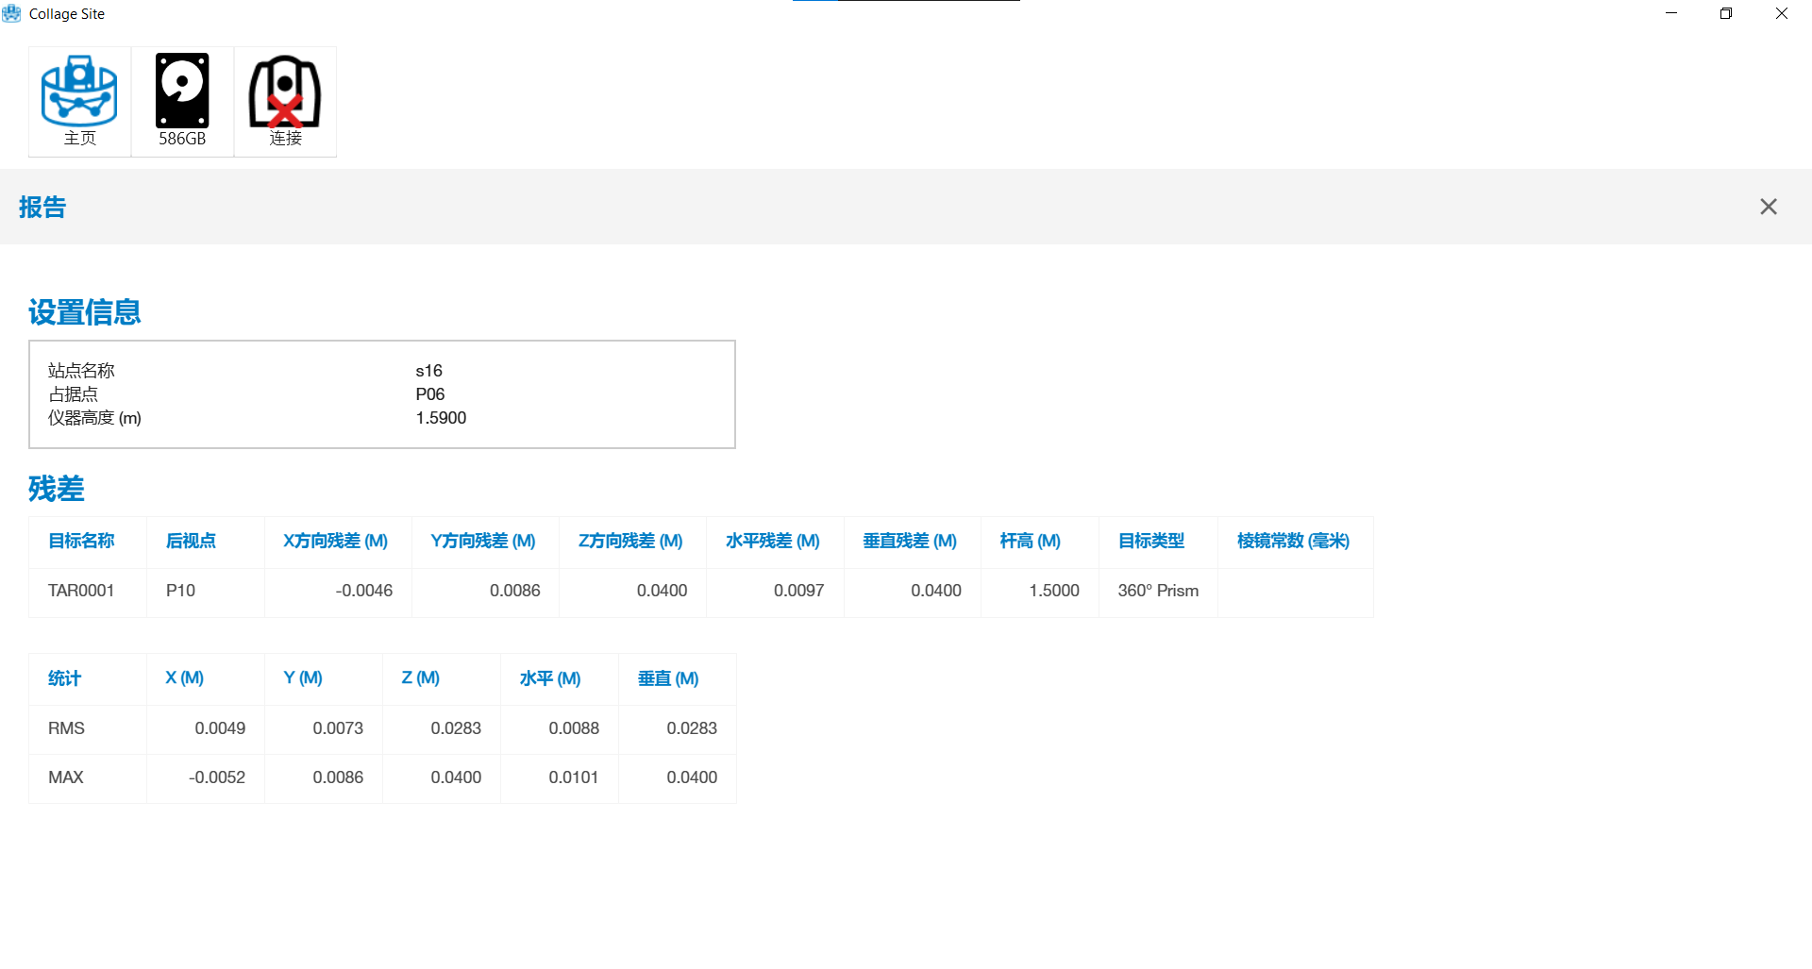Click the 后视点 column header
The width and height of the screenshot is (1812, 969).
coord(191,541)
